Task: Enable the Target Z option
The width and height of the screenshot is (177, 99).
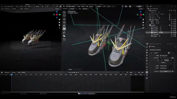Action: pyautogui.click(x=163, y=62)
